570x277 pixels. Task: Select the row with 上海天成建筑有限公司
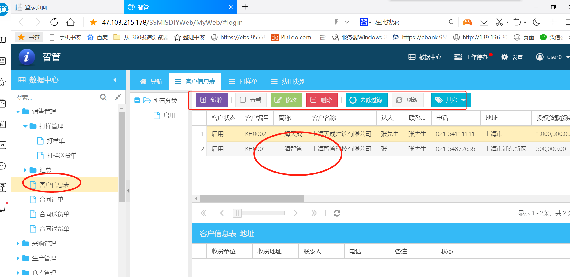(x=381, y=134)
